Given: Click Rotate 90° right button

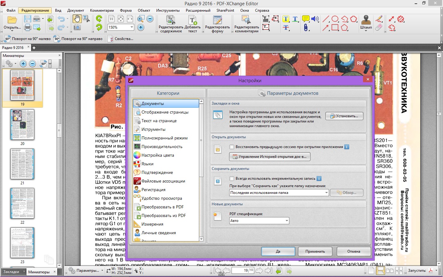Looking at the screenshot, I should [78, 39].
